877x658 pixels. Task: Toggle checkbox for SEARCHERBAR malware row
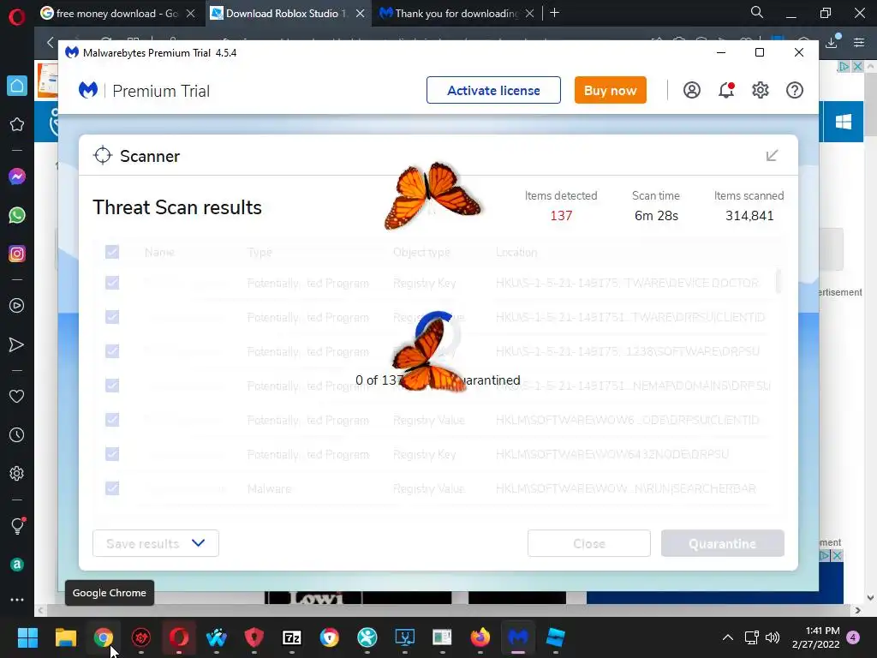tap(112, 488)
